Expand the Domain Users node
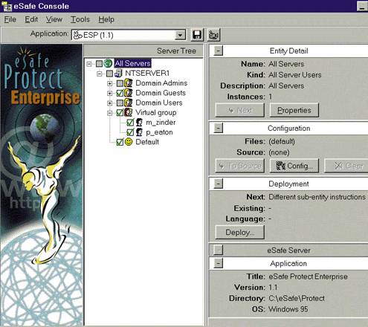The width and height of the screenshot is (368, 327). point(110,103)
